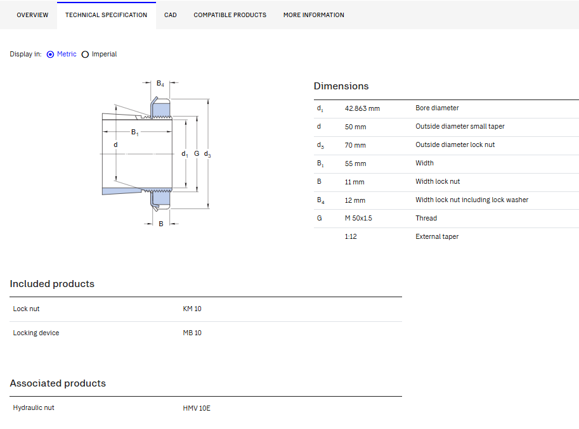Click the 'Display in:' label
This screenshot has width=579, height=429.
pyautogui.click(x=25, y=54)
